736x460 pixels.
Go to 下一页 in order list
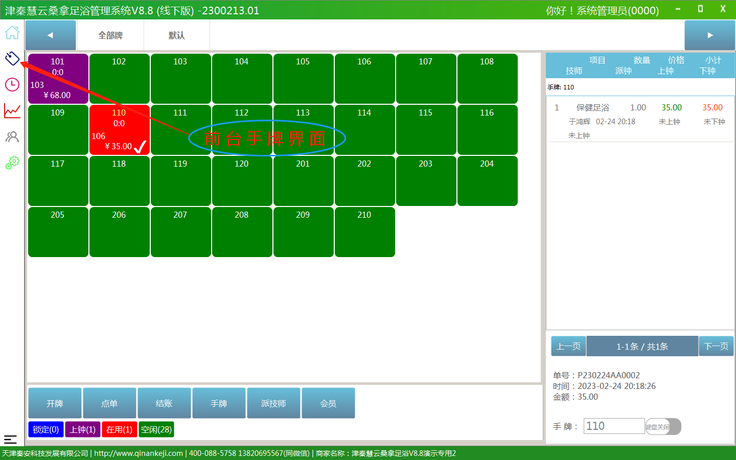[716, 347]
